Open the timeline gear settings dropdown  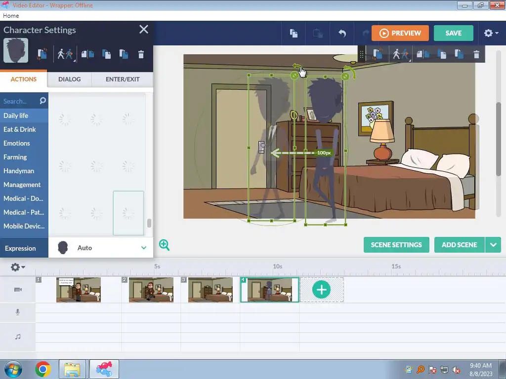[x=18, y=267]
